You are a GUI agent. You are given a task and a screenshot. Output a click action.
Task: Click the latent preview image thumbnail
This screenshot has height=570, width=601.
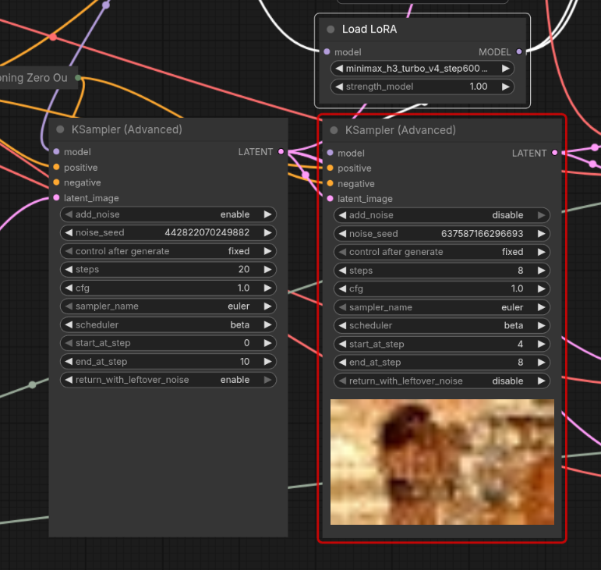(442, 462)
